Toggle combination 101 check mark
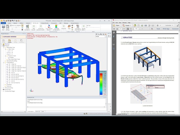The image size is (180, 135). [7, 64]
